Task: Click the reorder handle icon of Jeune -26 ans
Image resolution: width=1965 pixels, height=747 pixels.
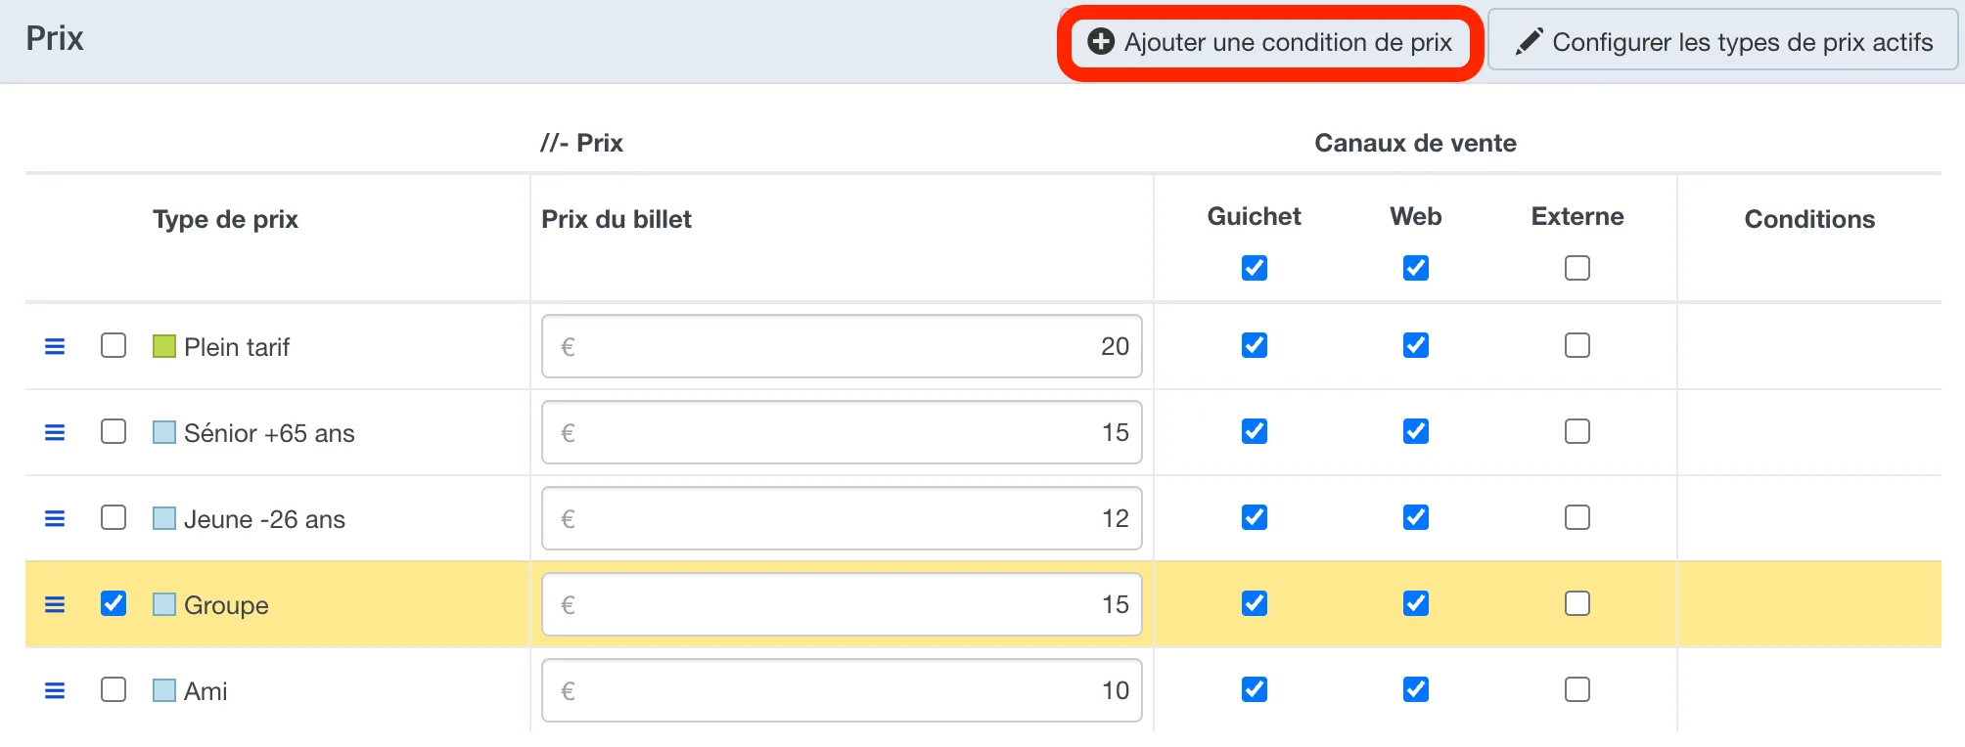Action: (x=55, y=518)
